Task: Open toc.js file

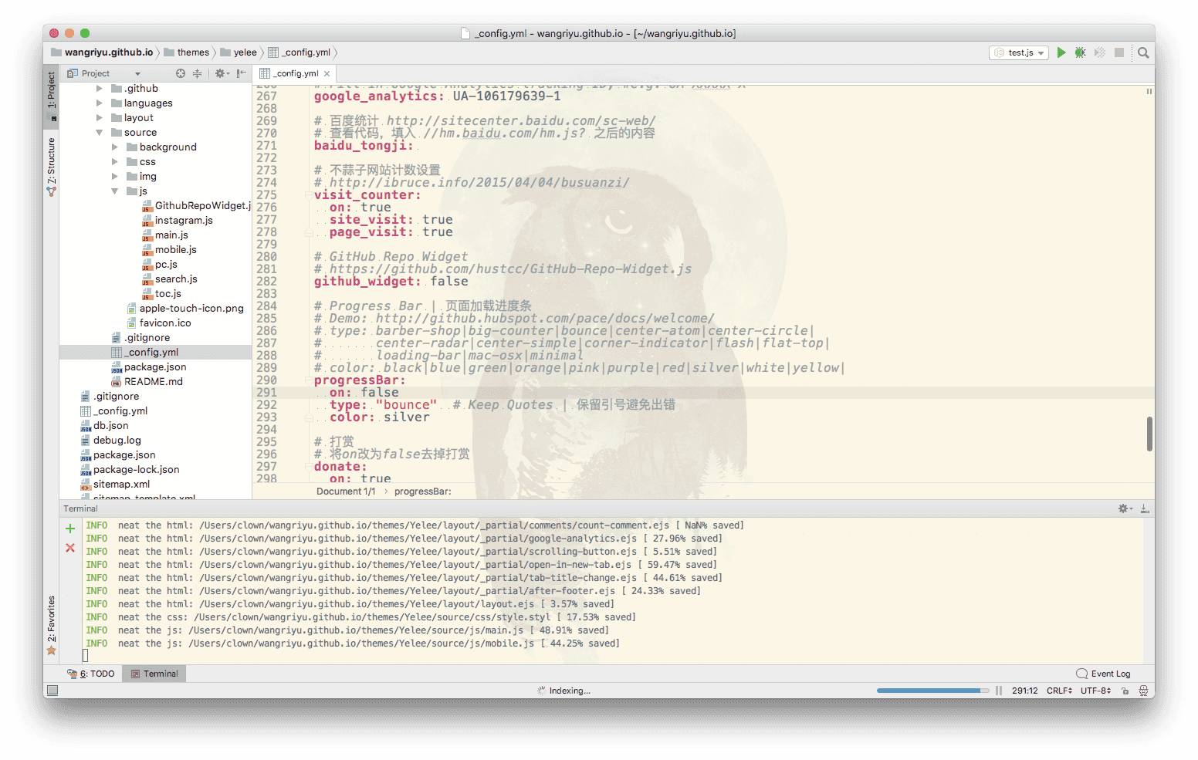Action: point(162,294)
